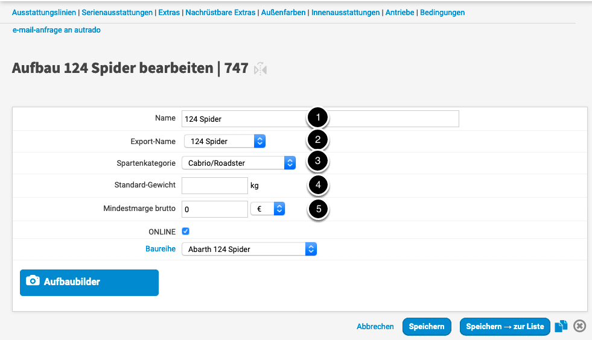Open the Export-Name dropdown

coord(224,142)
